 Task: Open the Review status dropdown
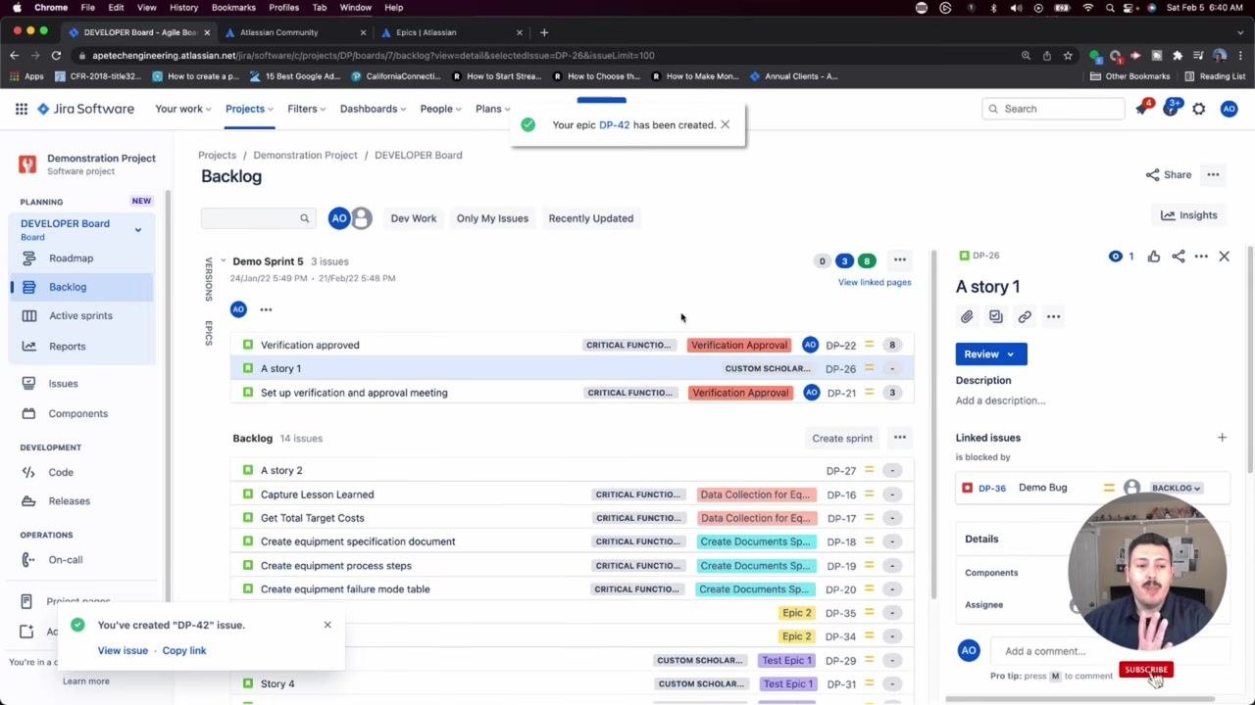991,354
